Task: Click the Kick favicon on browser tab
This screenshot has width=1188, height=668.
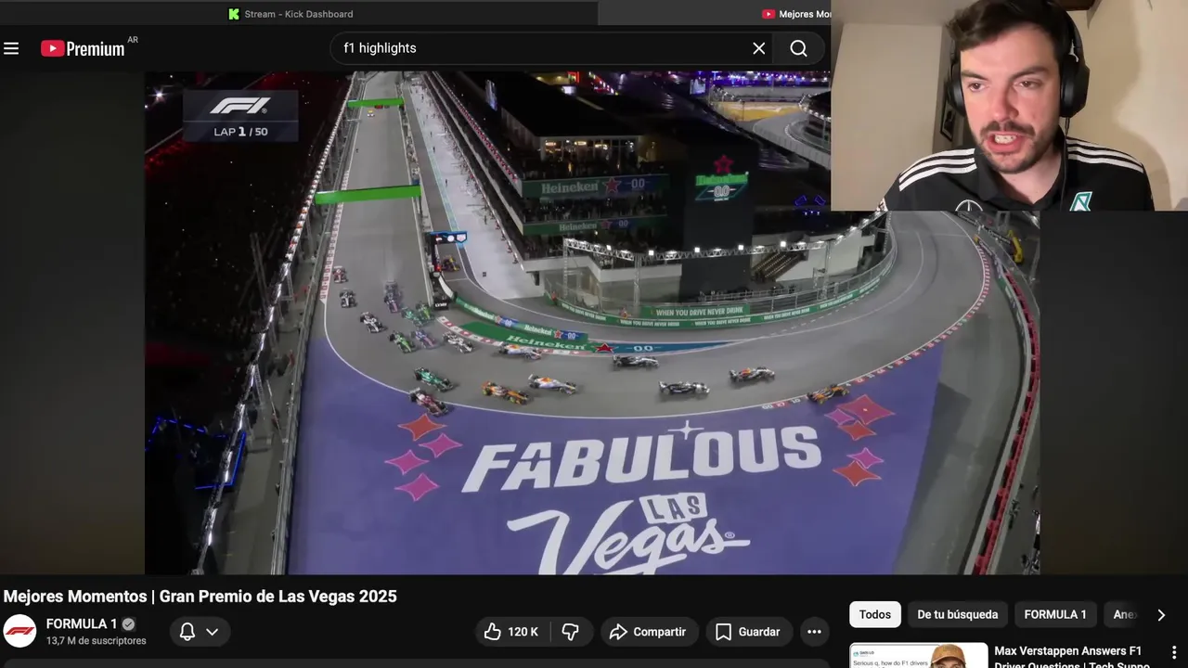Action: click(x=234, y=14)
